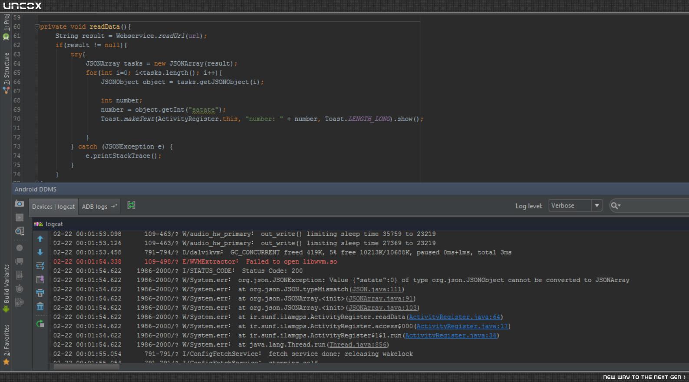Click the logcat header icon
This screenshot has width=689, height=382.
(x=39, y=224)
